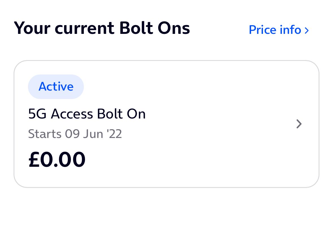Expand pricing details with the arrow icon
The width and height of the screenshot is (333, 226).
(x=307, y=30)
